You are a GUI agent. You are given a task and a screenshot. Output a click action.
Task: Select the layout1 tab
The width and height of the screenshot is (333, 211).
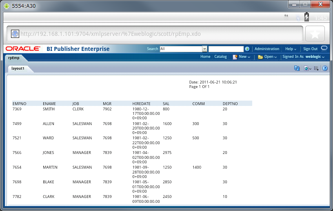coord(18,68)
